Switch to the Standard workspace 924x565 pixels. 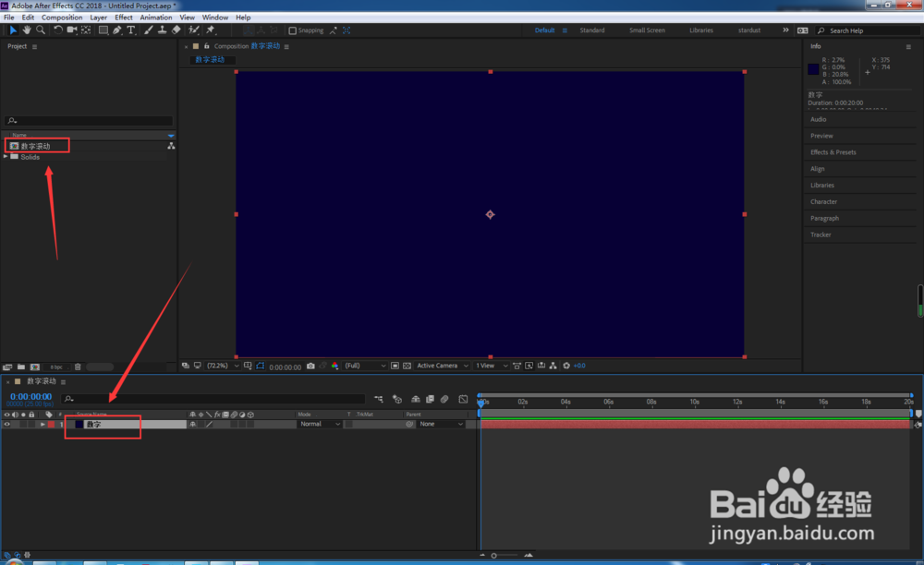coord(592,30)
